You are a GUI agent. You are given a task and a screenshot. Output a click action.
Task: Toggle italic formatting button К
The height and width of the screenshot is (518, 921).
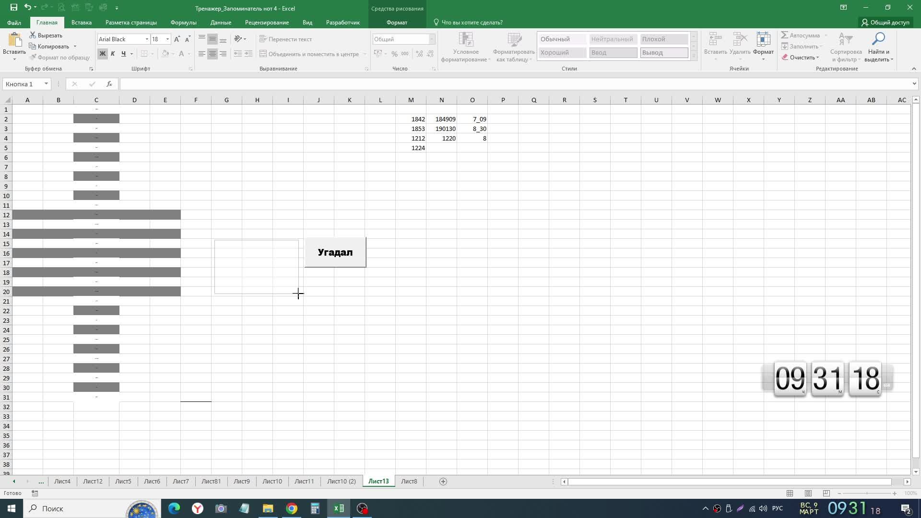113,54
